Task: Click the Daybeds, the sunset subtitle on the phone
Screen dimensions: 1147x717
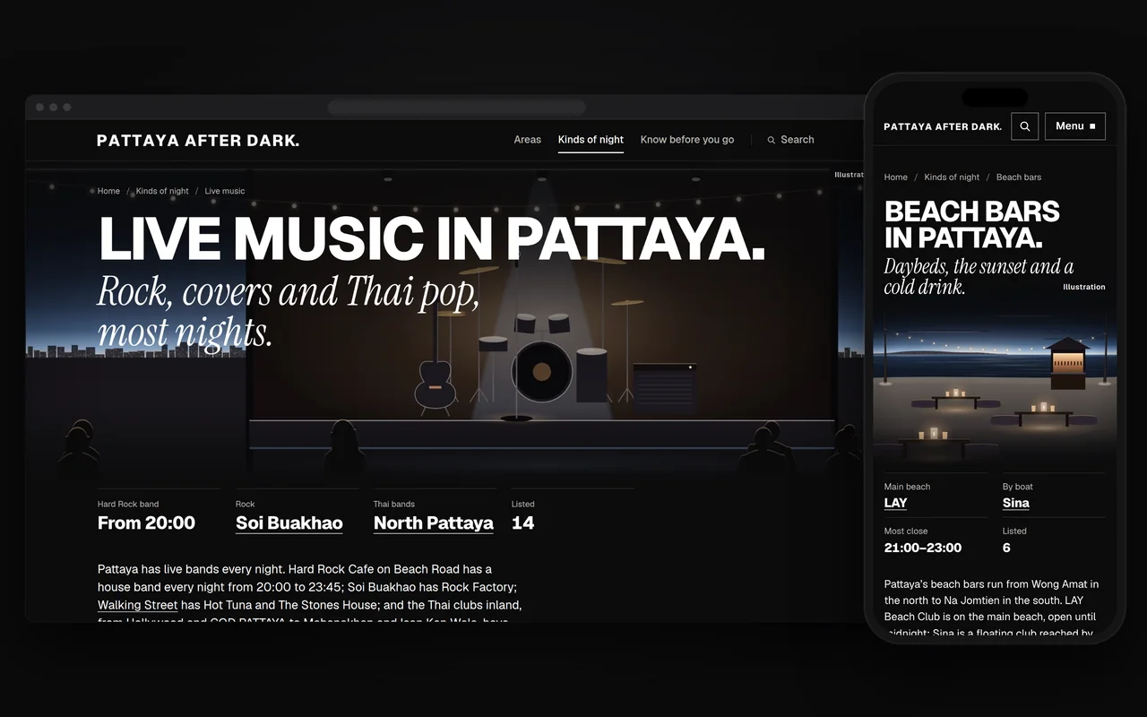Action: [979, 277]
